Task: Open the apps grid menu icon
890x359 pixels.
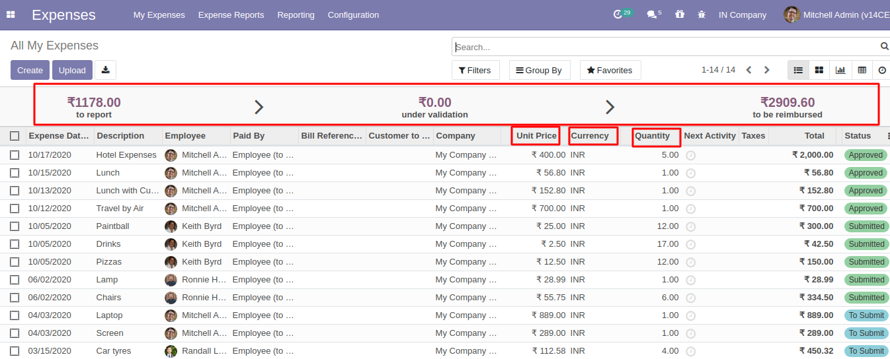Action: click(11, 15)
